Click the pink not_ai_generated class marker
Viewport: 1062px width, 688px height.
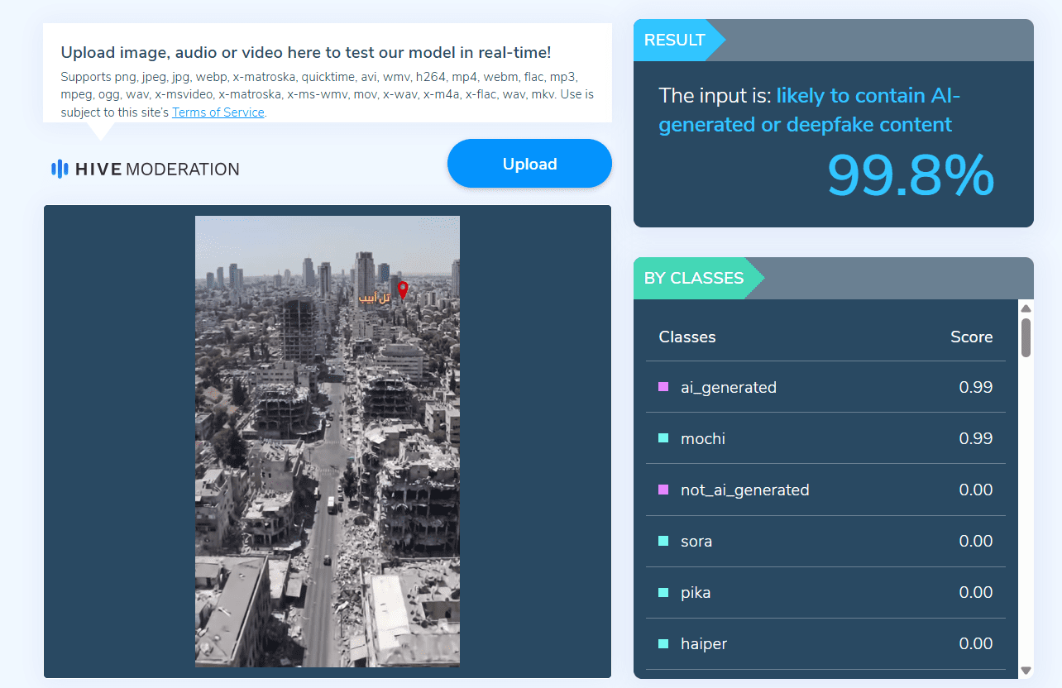[x=663, y=490]
